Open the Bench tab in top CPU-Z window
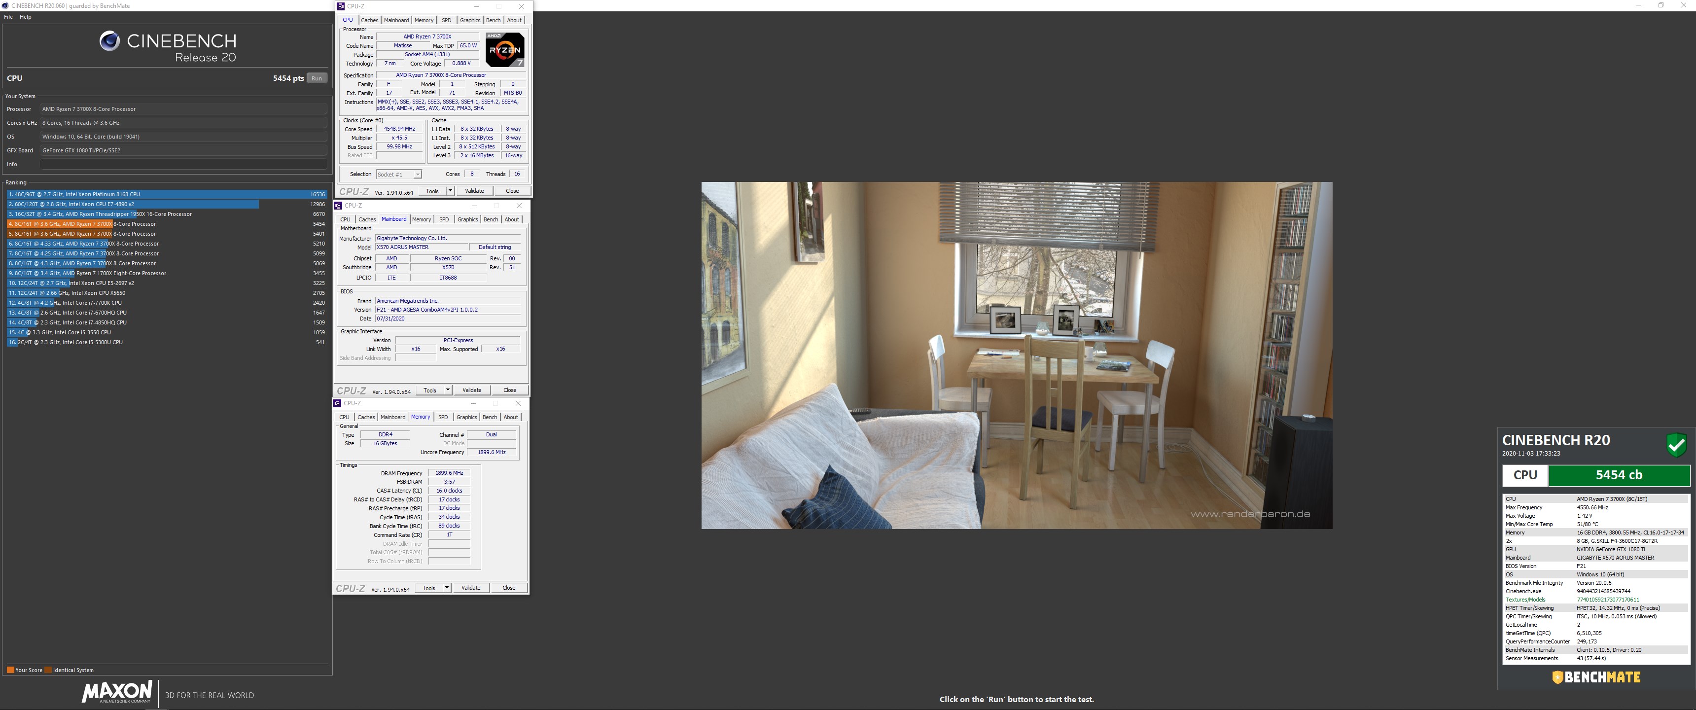 [493, 20]
